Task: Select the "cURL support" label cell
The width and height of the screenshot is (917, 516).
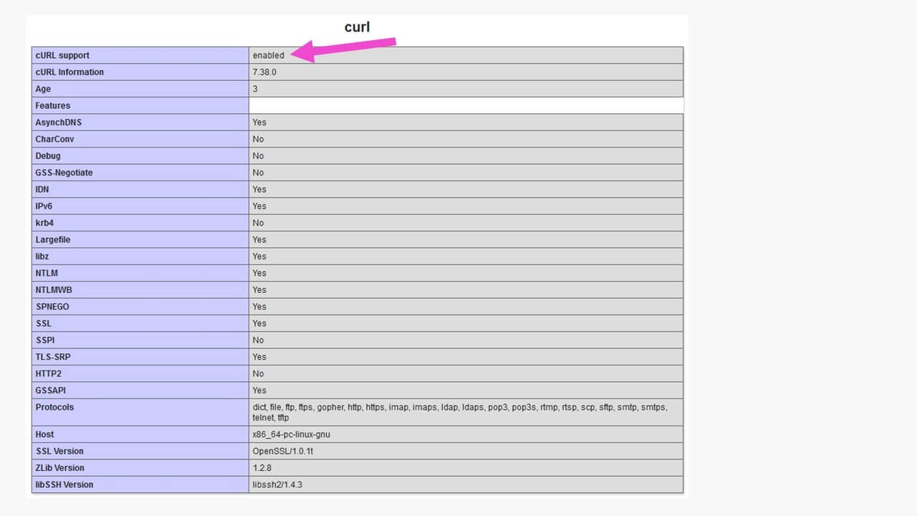Action: [140, 55]
